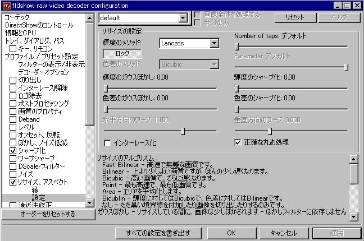Open the default preset dropdown
364x241 pixels.
[183, 18]
